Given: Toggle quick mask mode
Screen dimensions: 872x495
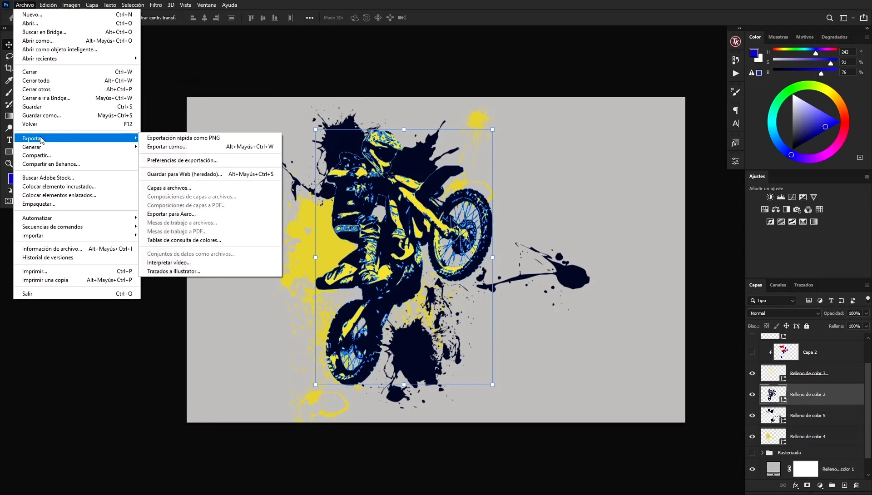Looking at the screenshot, I should [9, 201].
